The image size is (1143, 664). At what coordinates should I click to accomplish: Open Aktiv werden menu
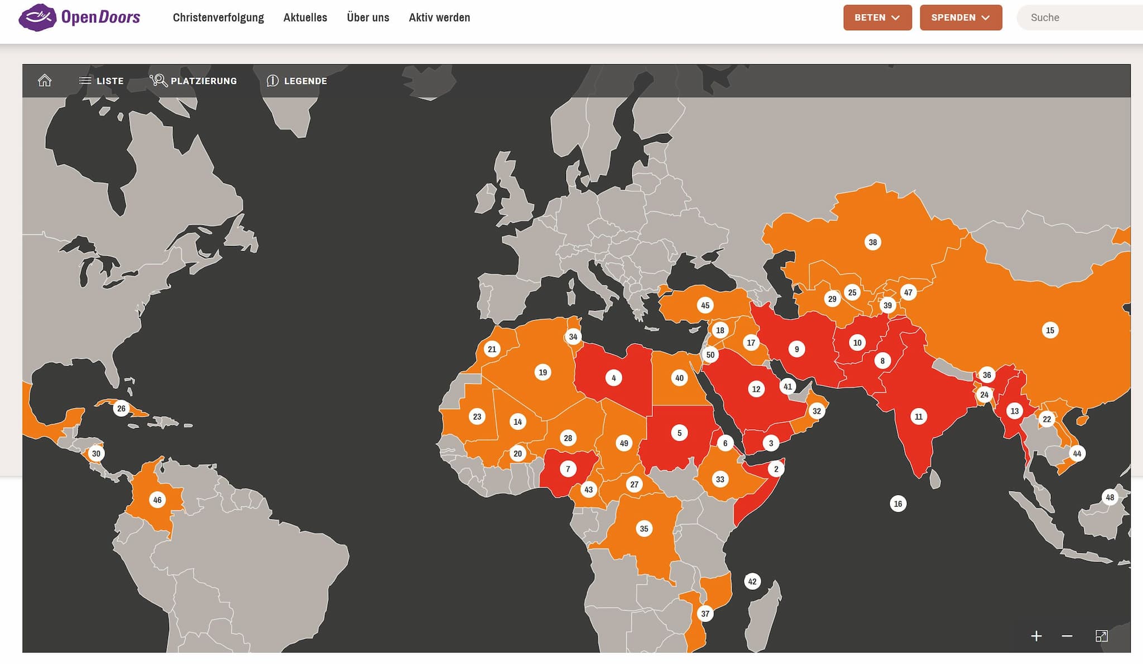[x=439, y=17]
